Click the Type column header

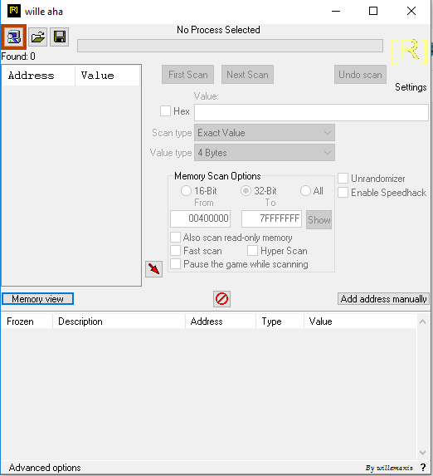click(x=280, y=321)
